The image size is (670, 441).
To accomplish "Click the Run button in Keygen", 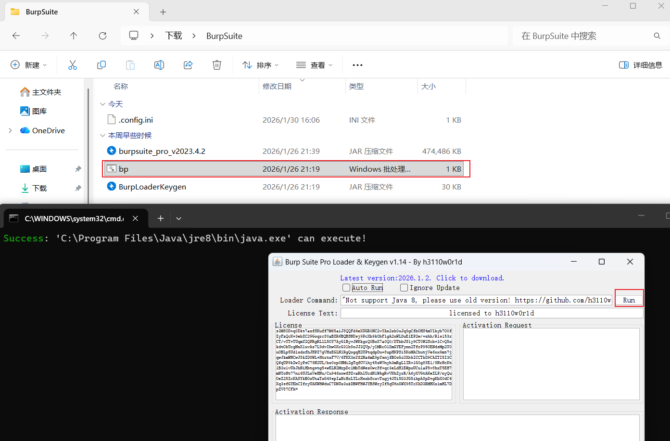I will tap(629, 300).
